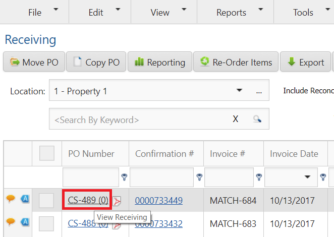Tick the checkbox for PO CS-489

coord(46,201)
